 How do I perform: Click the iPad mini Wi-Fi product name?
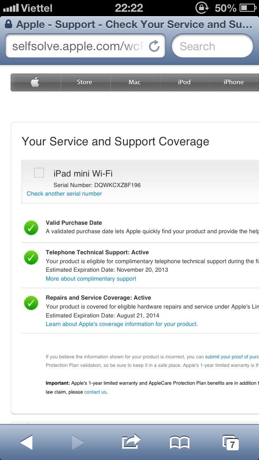[x=83, y=173]
